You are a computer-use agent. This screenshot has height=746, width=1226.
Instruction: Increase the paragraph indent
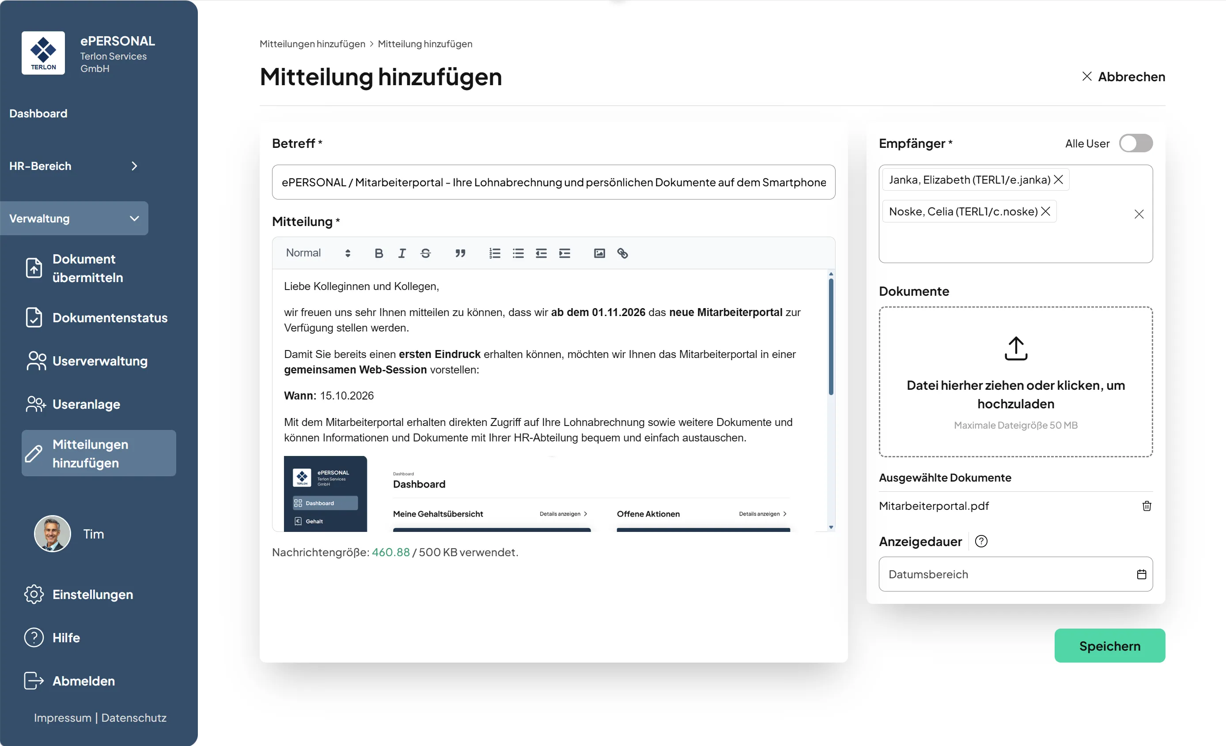565,253
